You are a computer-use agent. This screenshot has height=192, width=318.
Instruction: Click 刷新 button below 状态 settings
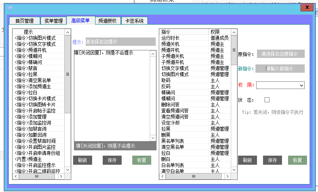coord(248,160)
